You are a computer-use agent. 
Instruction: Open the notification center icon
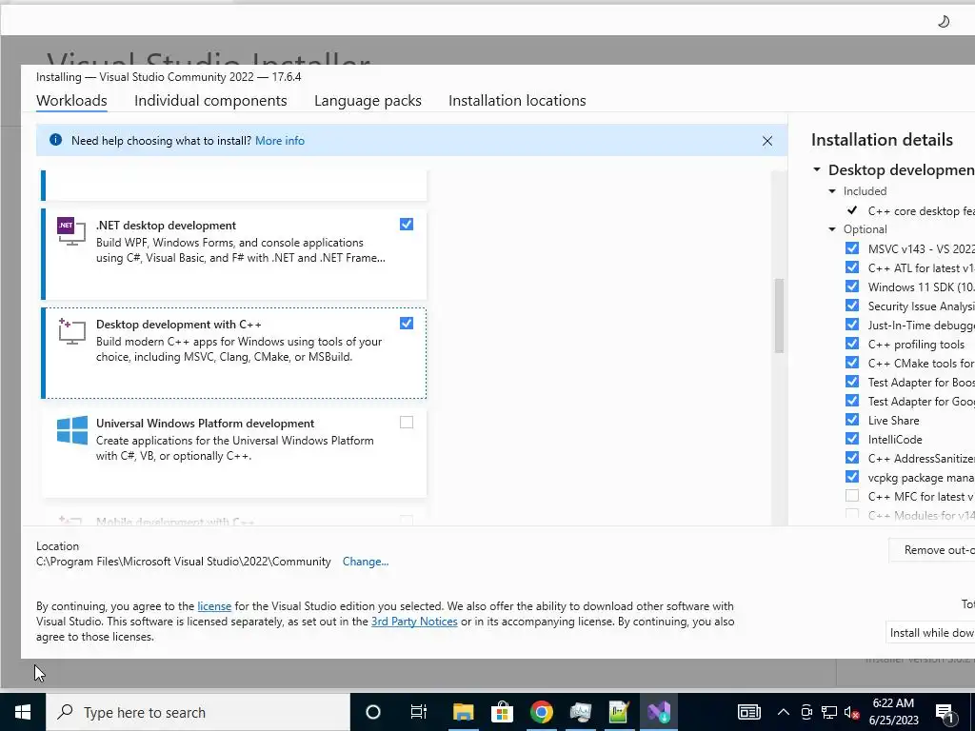pos(945,714)
